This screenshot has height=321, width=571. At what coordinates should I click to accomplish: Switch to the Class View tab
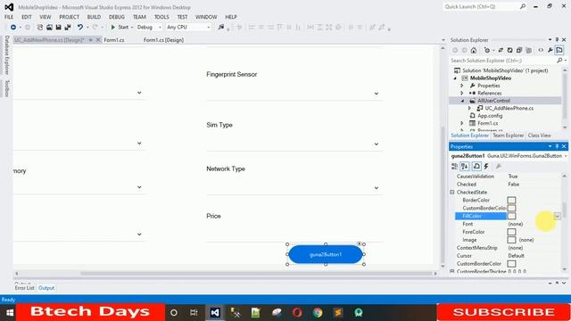coord(539,136)
